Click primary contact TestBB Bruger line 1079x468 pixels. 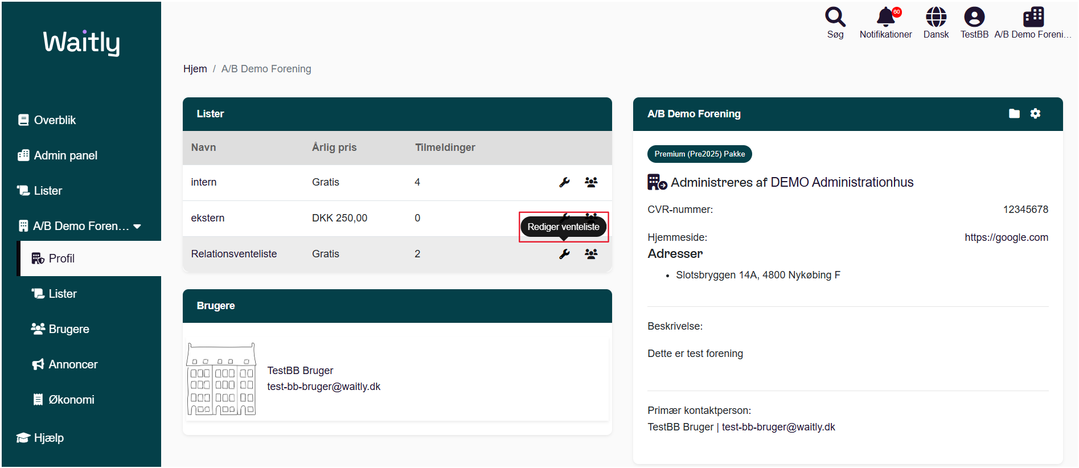pos(741,427)
